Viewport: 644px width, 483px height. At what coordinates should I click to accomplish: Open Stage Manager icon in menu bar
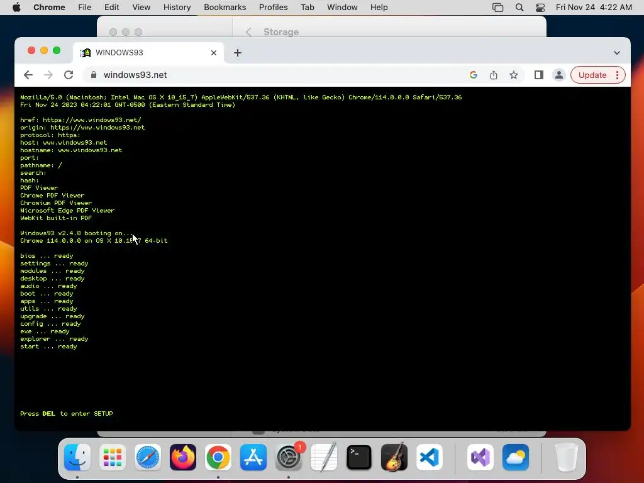pyautogui.click(x=498, y=7)
